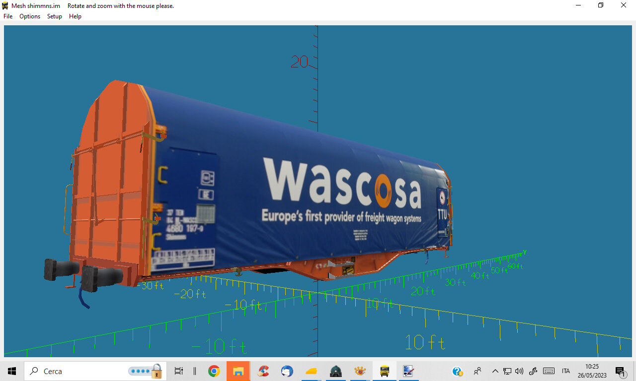Click the Windows Start button
This screenshot has width=636, height=381.
click(12, 371)
